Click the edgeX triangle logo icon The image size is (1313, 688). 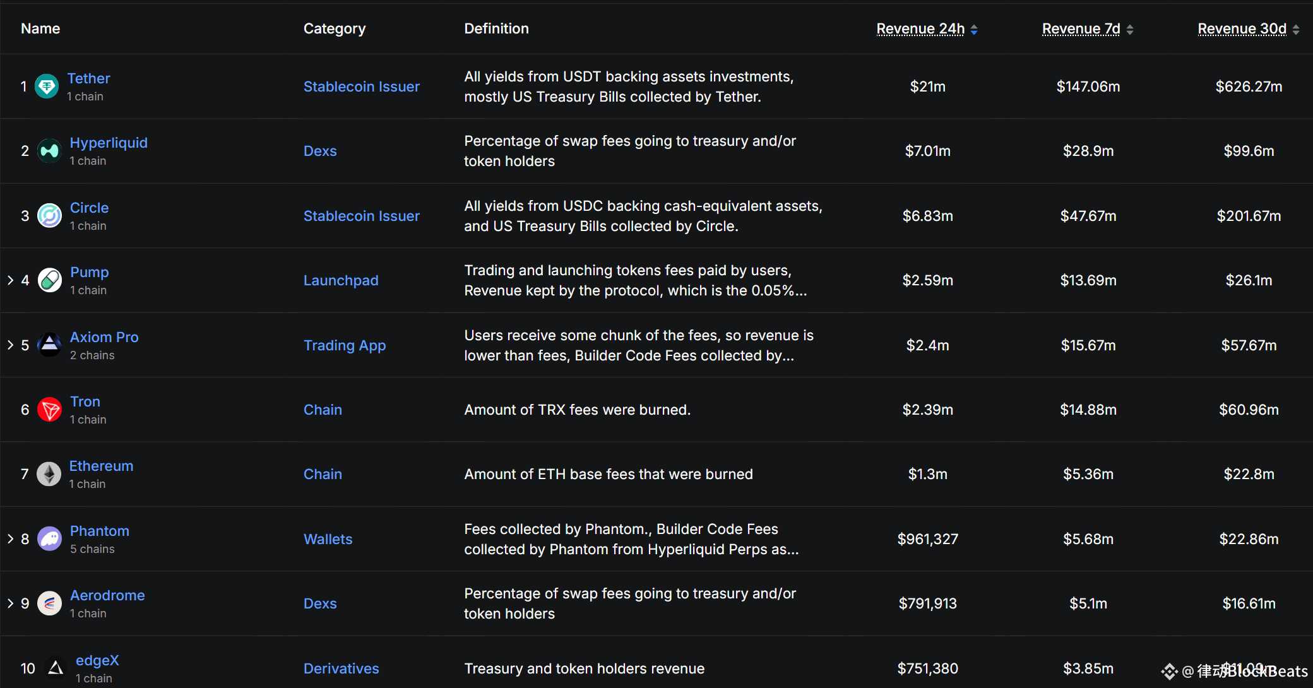coord(56,668)
